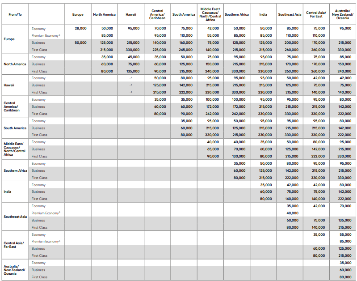Viewport: 357px width, 281px height.
Task: Click the Southern Africa column header
Action: [x=236, y=14]
